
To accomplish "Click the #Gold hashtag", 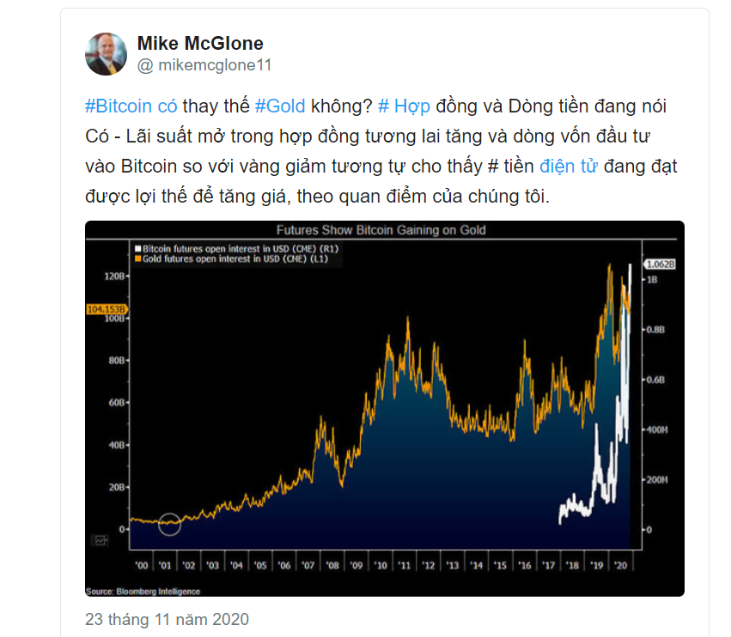I will [280, 106].
